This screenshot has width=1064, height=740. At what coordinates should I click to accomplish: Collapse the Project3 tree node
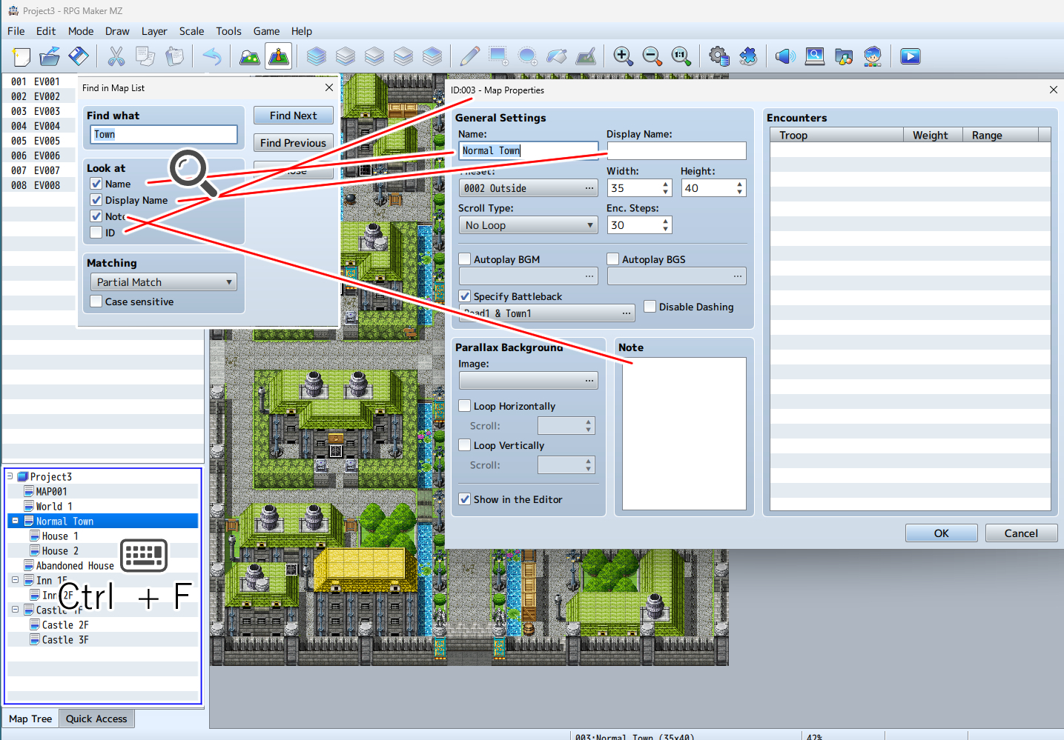point(10,476)
